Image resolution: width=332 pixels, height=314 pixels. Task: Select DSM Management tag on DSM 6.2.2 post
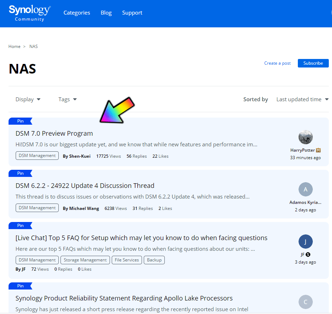[37, 208]
